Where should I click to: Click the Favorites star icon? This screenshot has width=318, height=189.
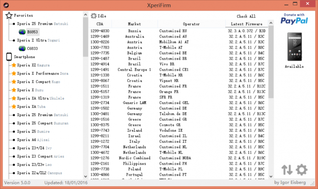tap(9, 15)
